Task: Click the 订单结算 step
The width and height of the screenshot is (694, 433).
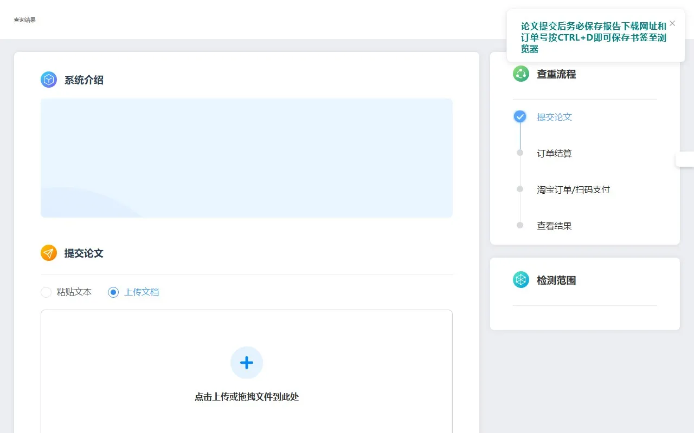Action: click(554, 153)
